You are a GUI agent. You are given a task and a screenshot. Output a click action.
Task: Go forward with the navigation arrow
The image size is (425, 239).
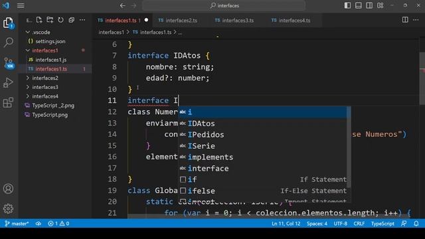pyautogui.click(x=134, y=5)
